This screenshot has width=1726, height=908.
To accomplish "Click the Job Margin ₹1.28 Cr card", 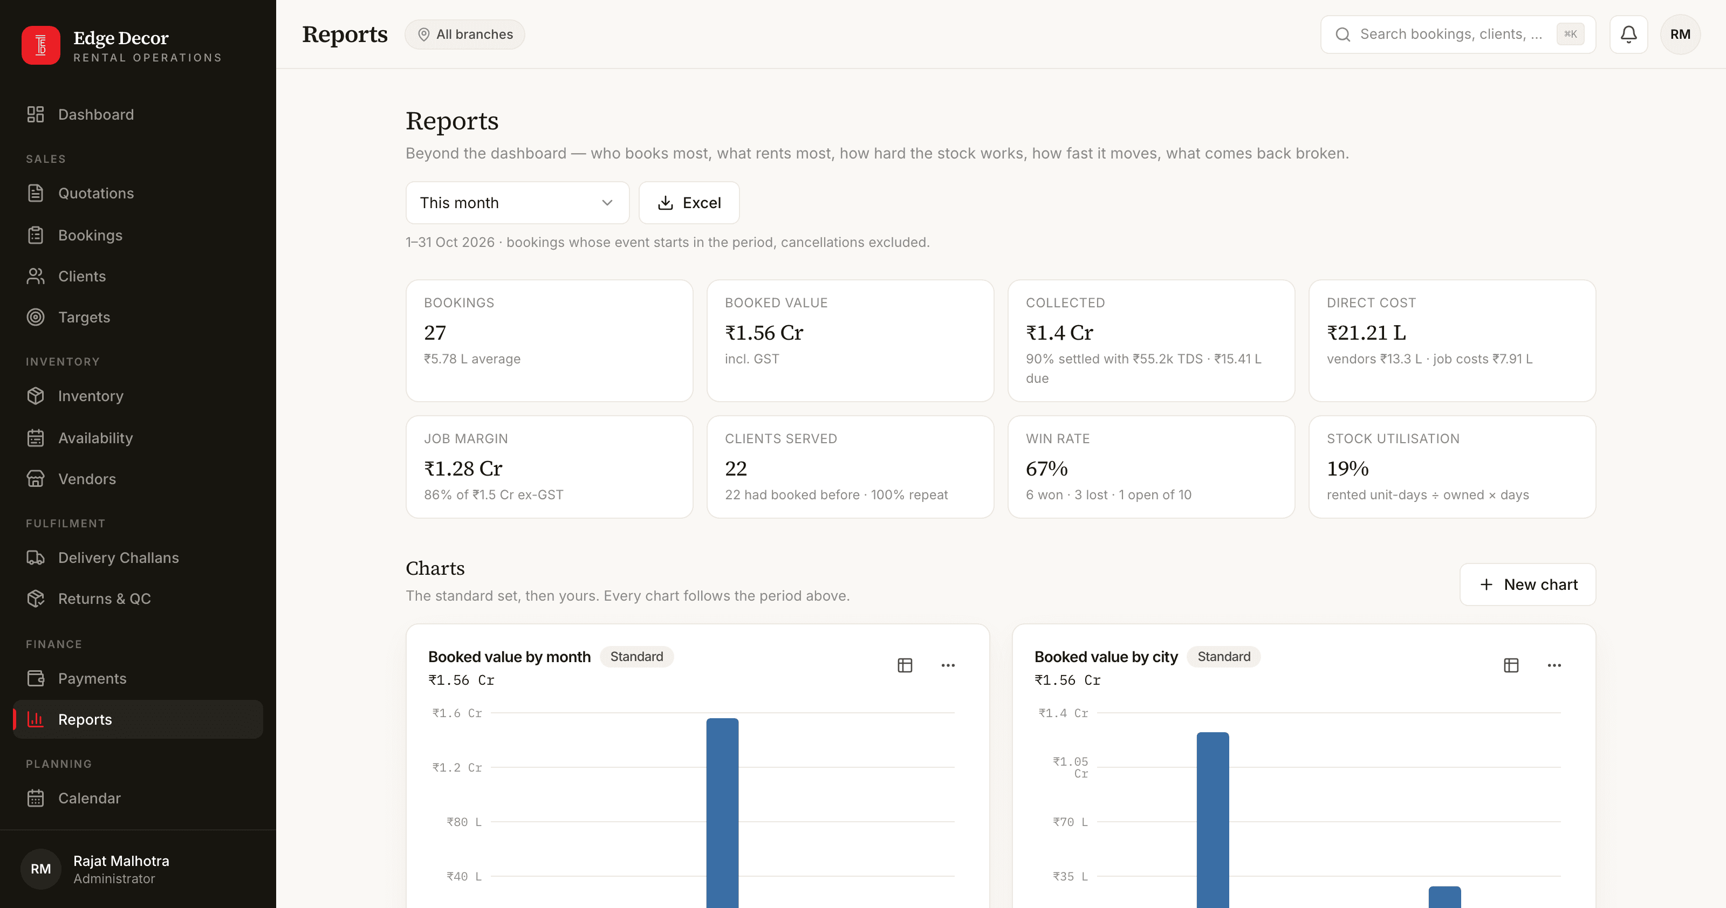I will 550,467.
